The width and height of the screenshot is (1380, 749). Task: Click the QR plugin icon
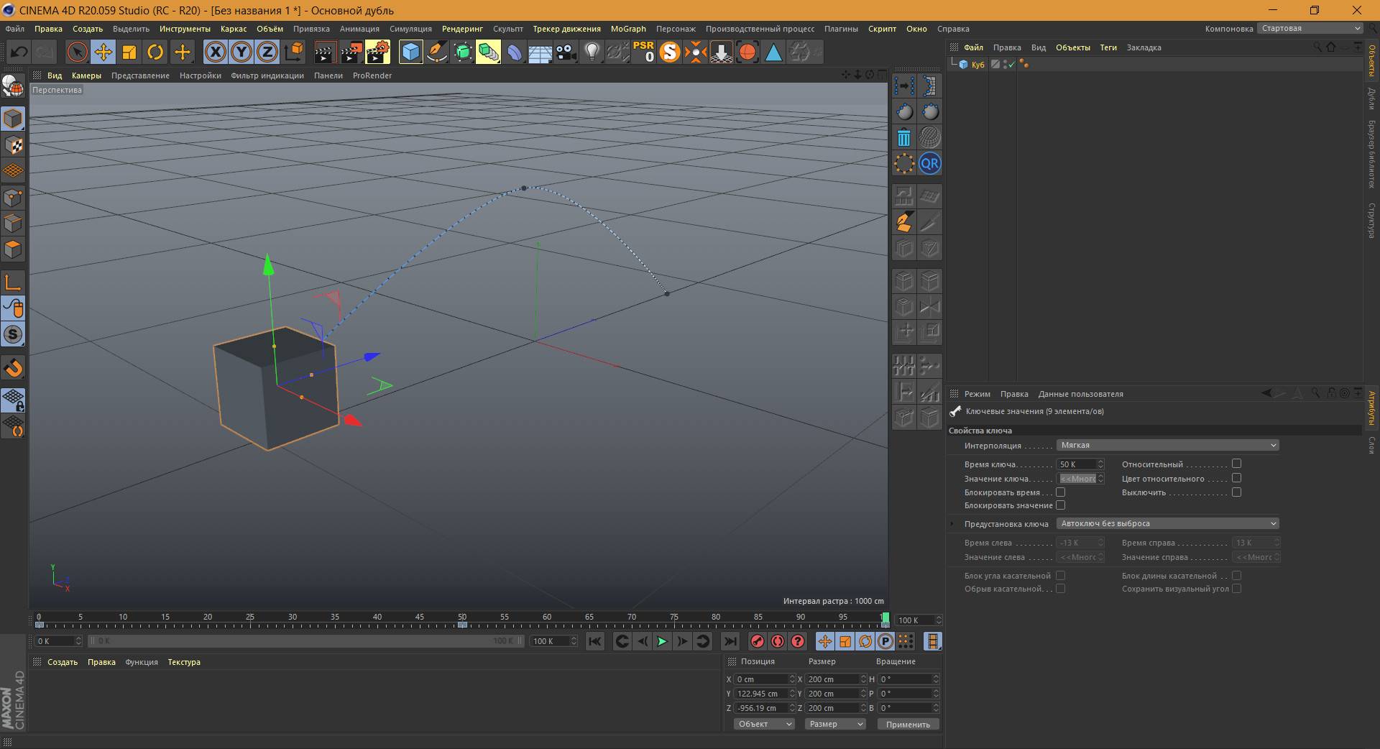[929, 163]
